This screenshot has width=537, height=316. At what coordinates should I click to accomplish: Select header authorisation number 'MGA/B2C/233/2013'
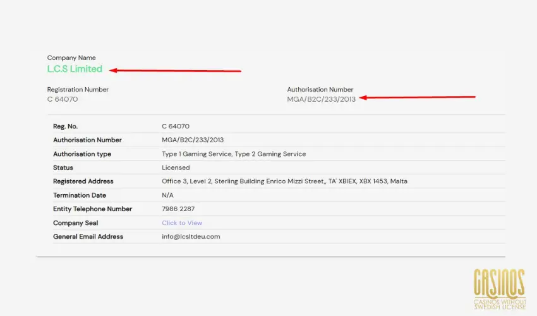321,99
